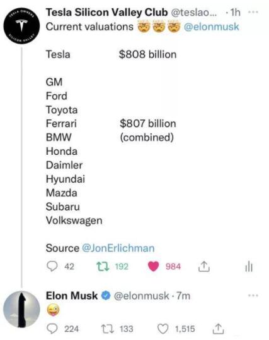This screenshot has width=269, height=340.
Task: View analytics bar chart icon
Action: 249,266
